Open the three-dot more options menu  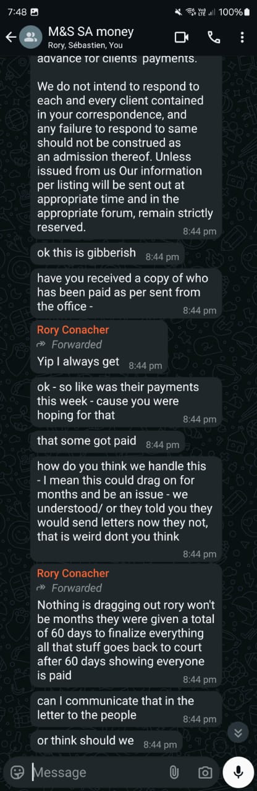242,37
